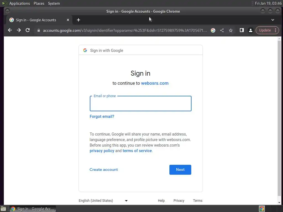Expand the tab search chevron
Viewport: 283px width, 212px height.
click(x=273, y=20)
